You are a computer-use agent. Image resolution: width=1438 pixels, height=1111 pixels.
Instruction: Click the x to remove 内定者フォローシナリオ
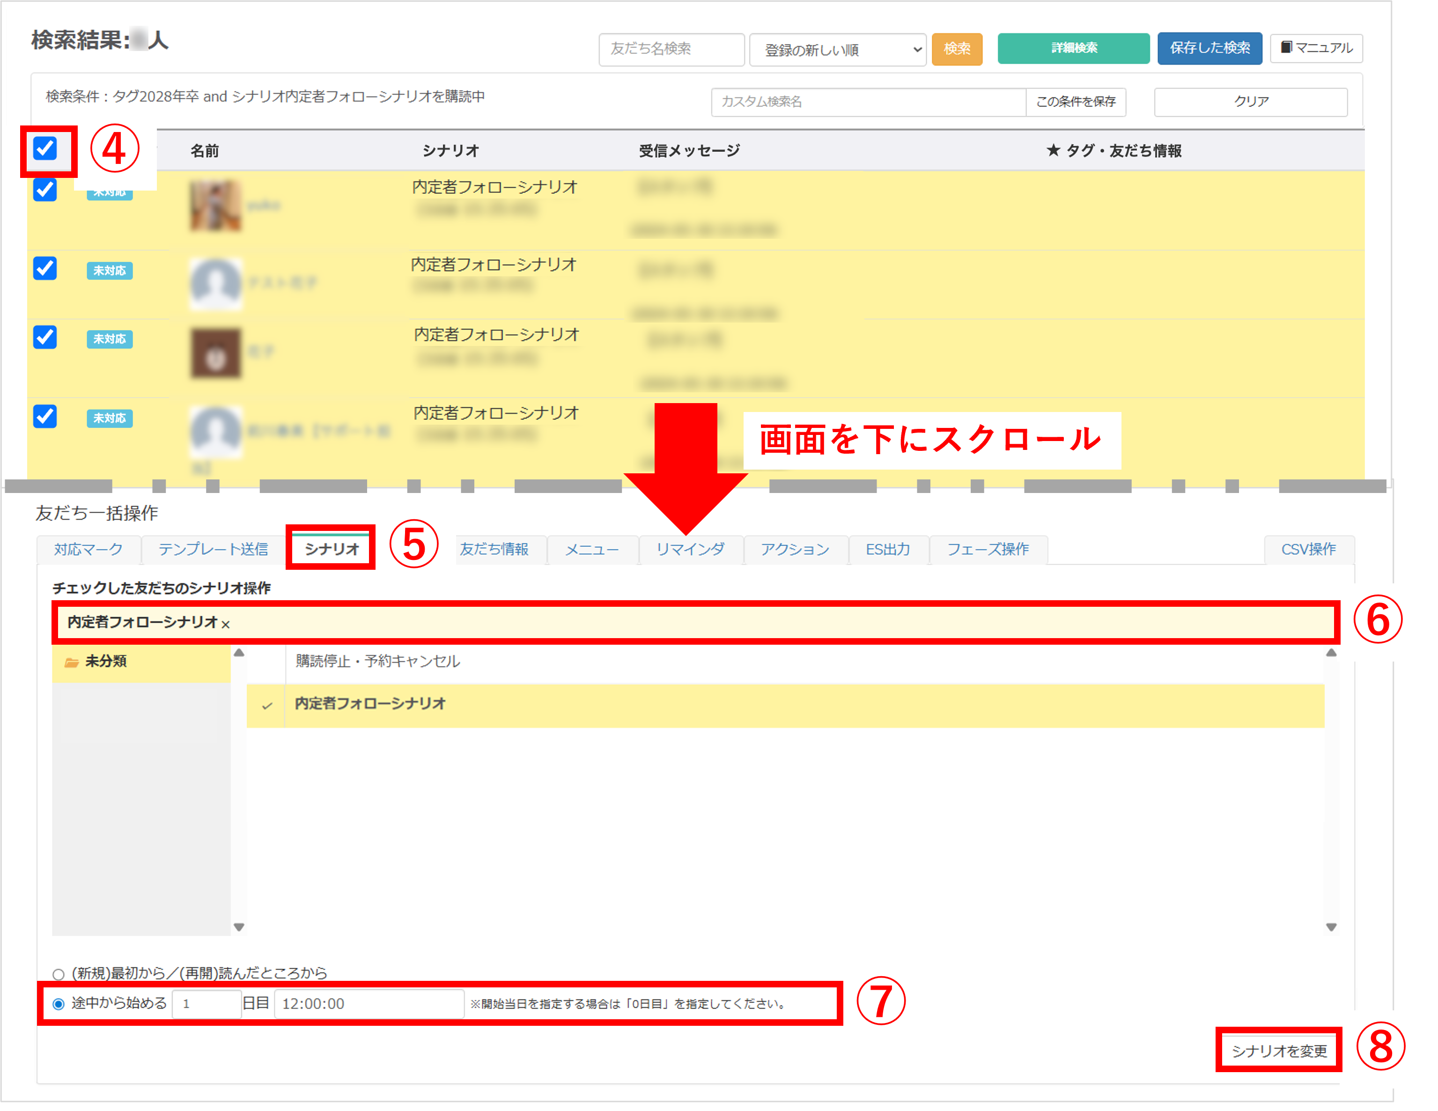[226, 625]
